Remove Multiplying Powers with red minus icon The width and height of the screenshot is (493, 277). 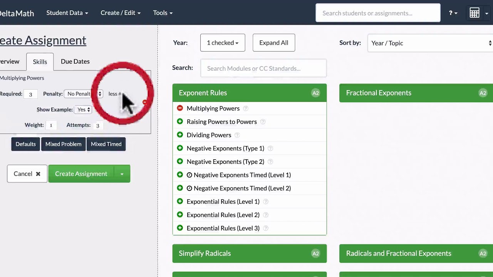click(x=180, y=108)
